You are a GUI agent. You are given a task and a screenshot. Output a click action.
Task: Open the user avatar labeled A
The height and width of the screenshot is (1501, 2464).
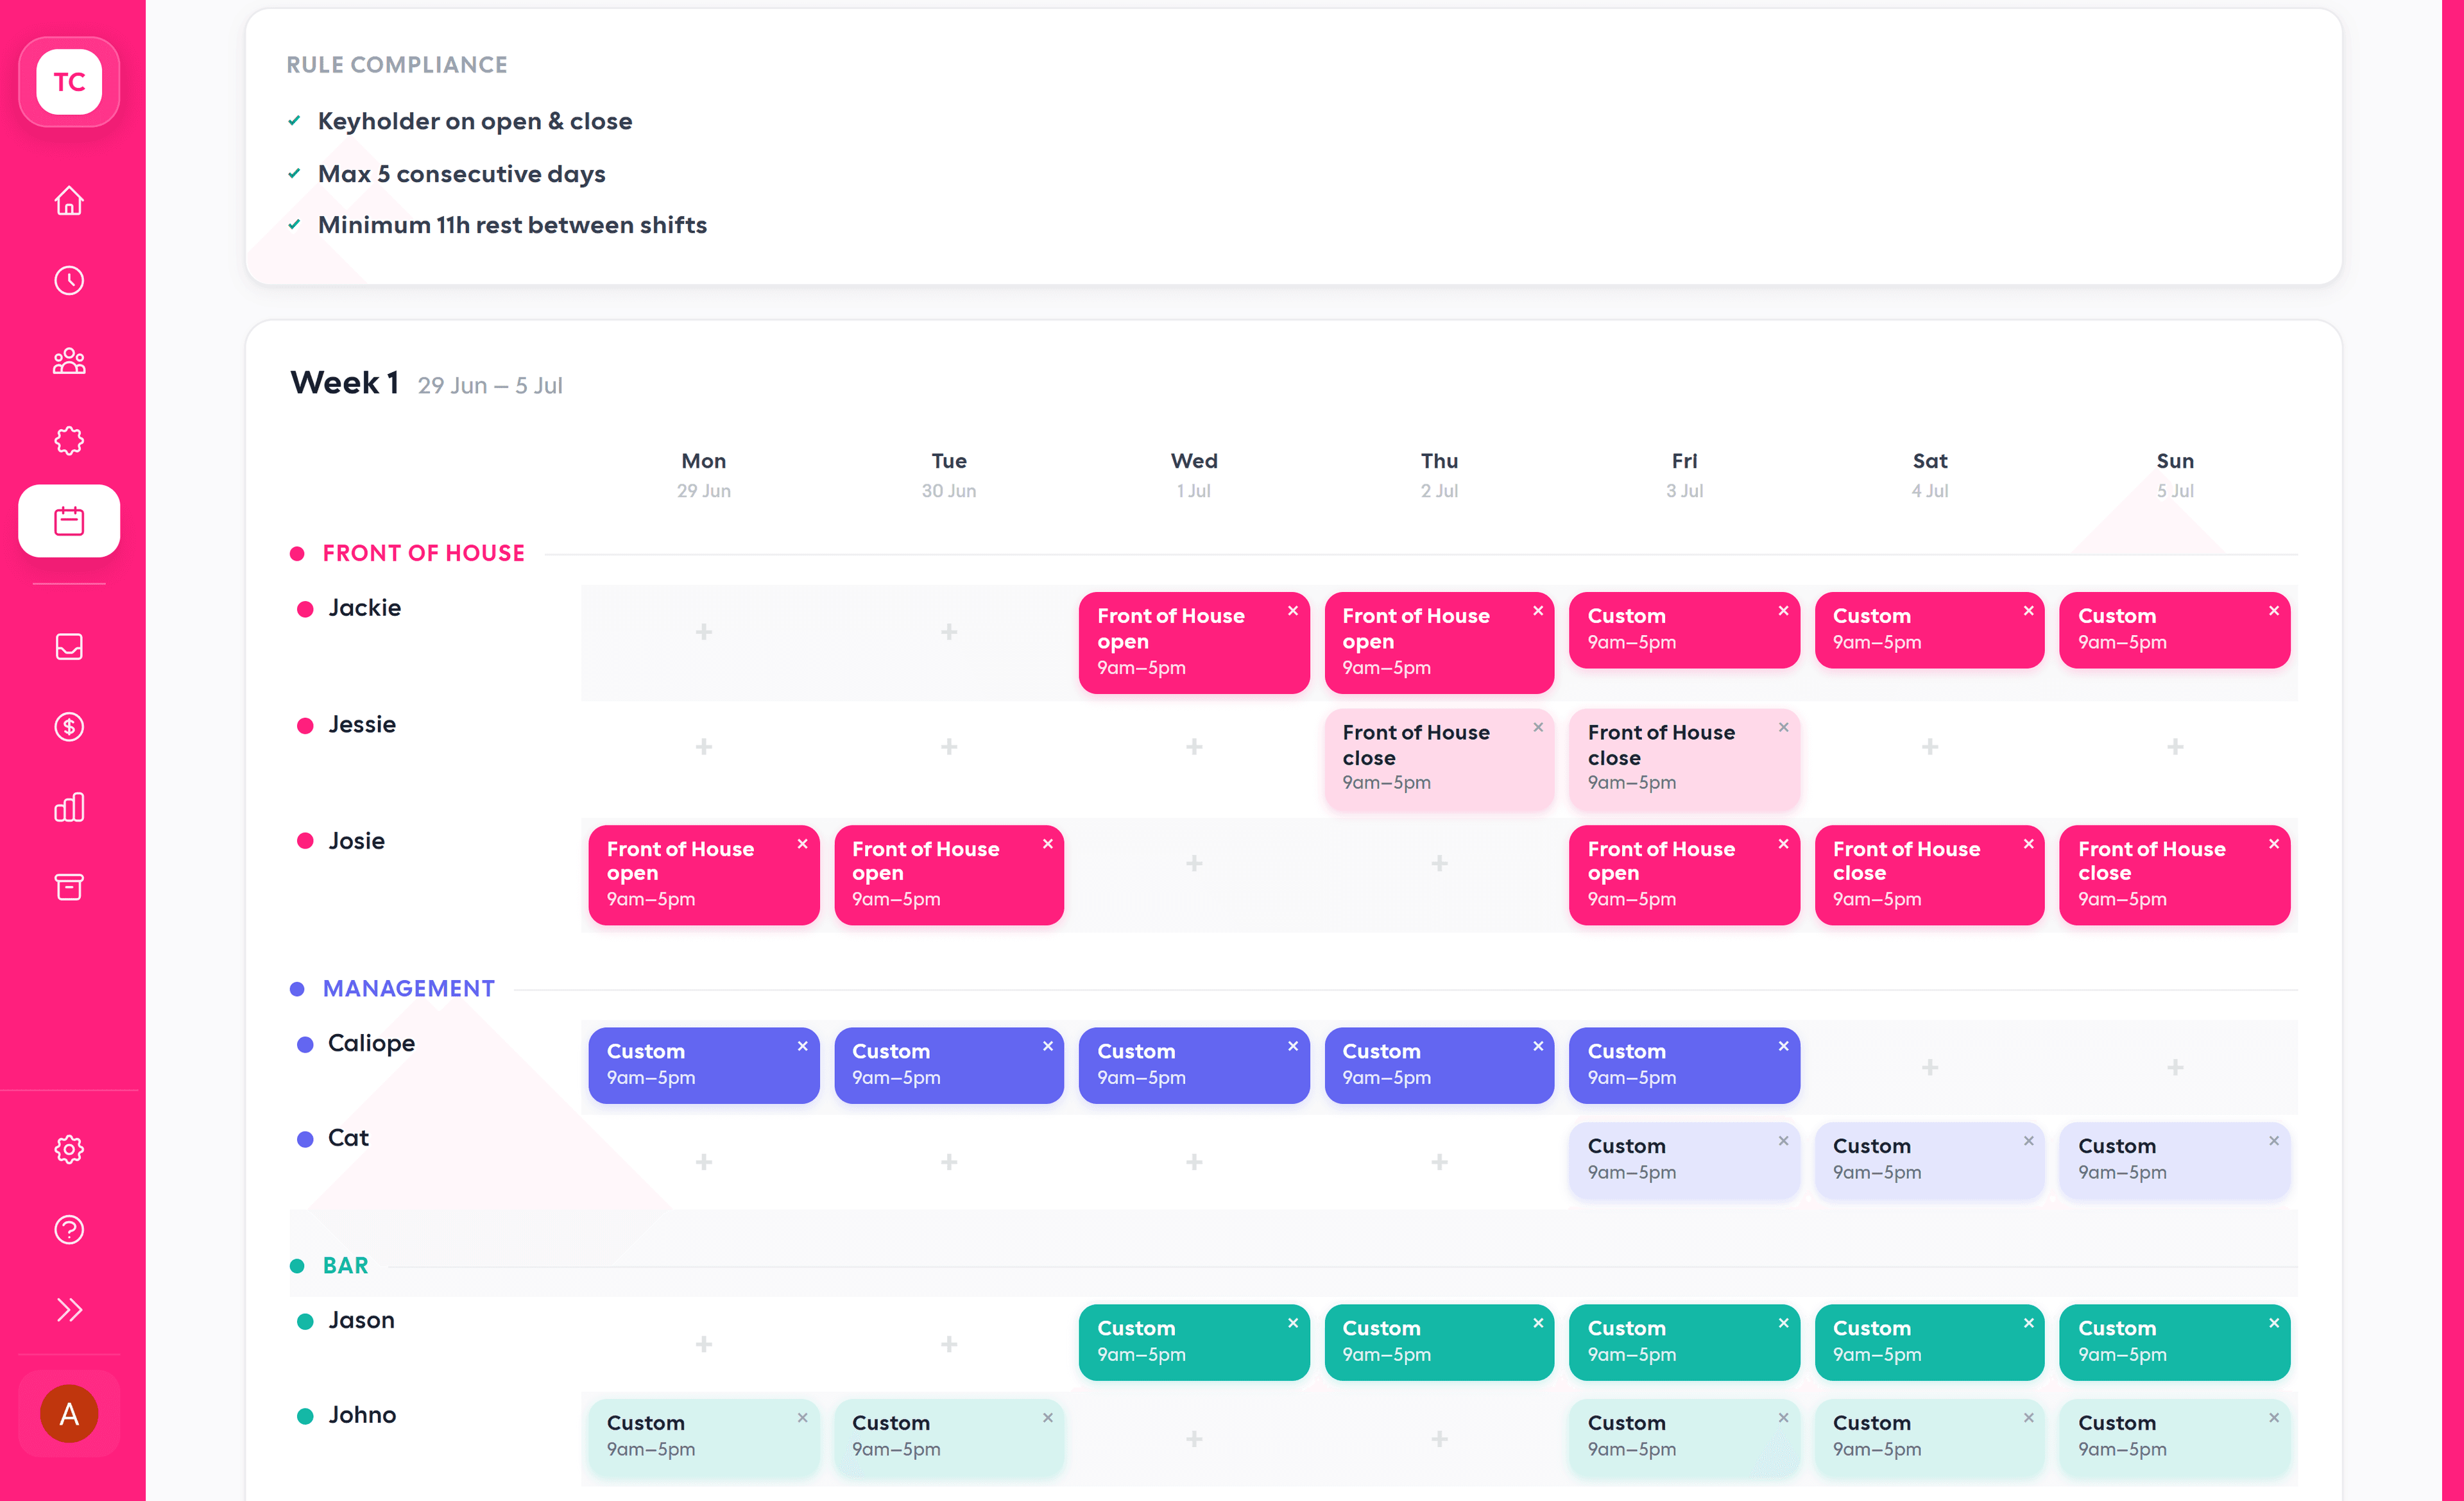[x=69, y=1413]
